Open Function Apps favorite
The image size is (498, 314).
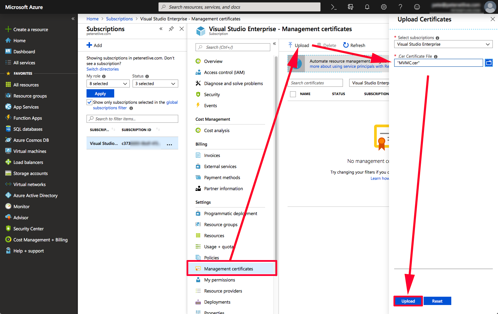pos(24,118)
